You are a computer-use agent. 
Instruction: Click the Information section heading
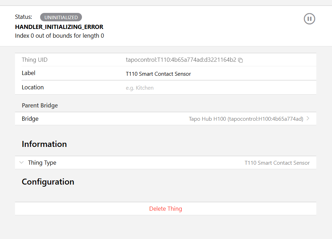click(44, 144)
